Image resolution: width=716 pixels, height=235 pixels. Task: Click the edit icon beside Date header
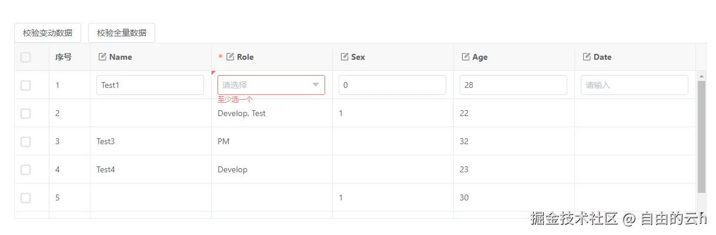(x=587, y=57)
